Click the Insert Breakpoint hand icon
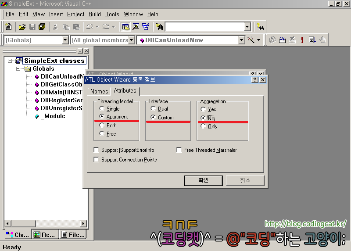 (x=322, y=40)
